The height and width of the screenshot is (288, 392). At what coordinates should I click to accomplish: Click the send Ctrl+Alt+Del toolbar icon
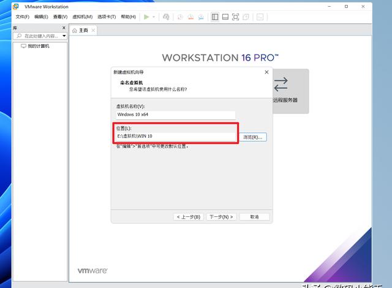(166, 17)
